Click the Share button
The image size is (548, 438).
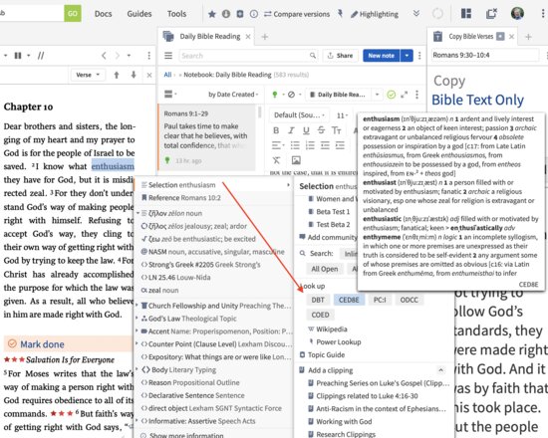[x=340, y=56]
